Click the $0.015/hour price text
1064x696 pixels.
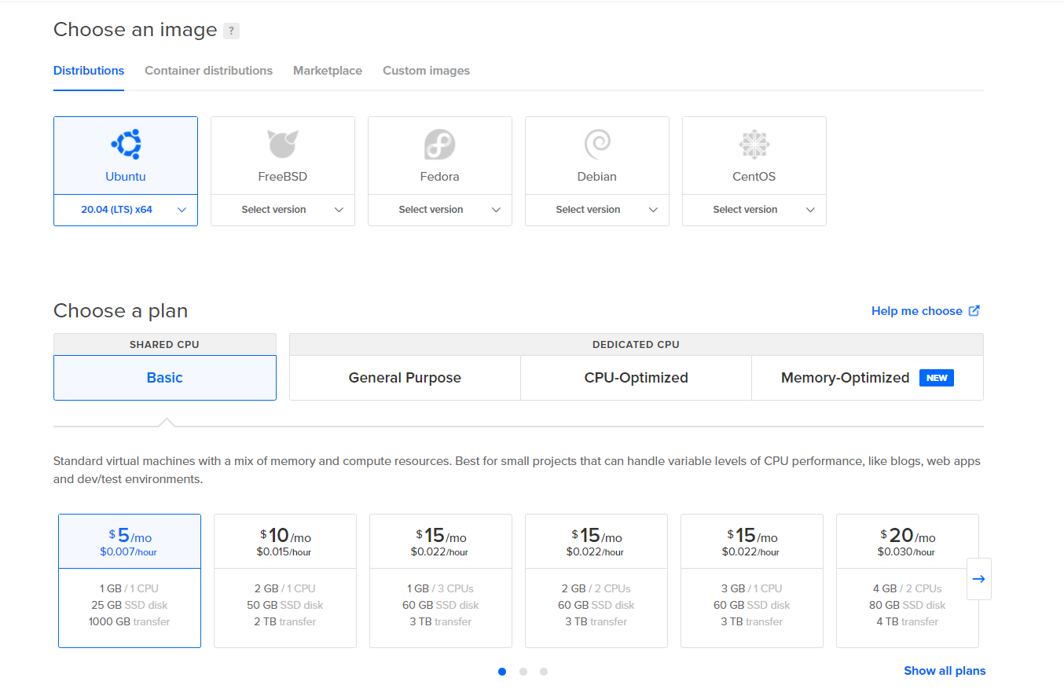click(x=284, y=552)
